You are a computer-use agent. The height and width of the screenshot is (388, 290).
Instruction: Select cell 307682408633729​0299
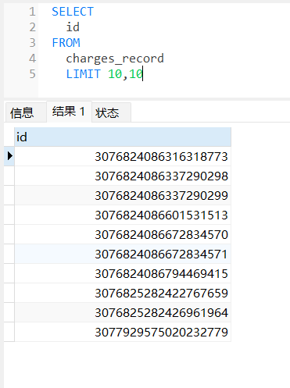click(123, 195)
